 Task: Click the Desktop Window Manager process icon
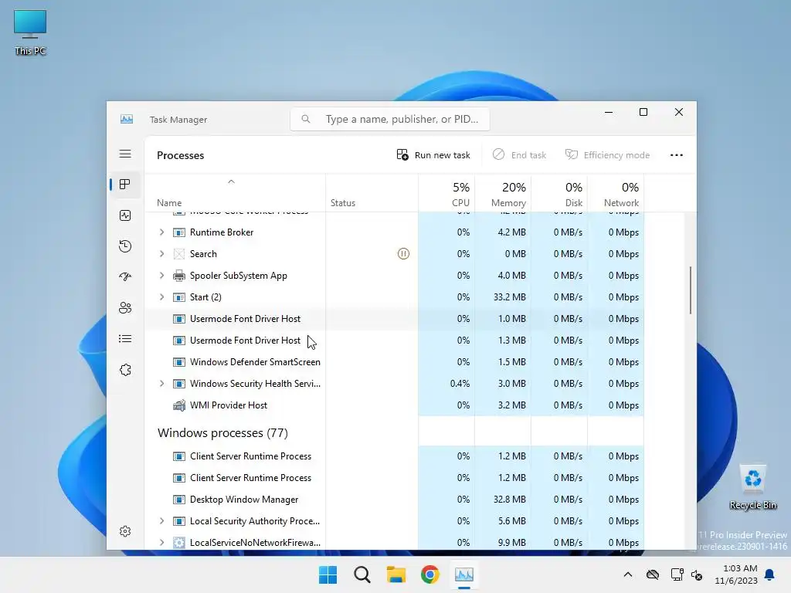[x=179, y=500]
